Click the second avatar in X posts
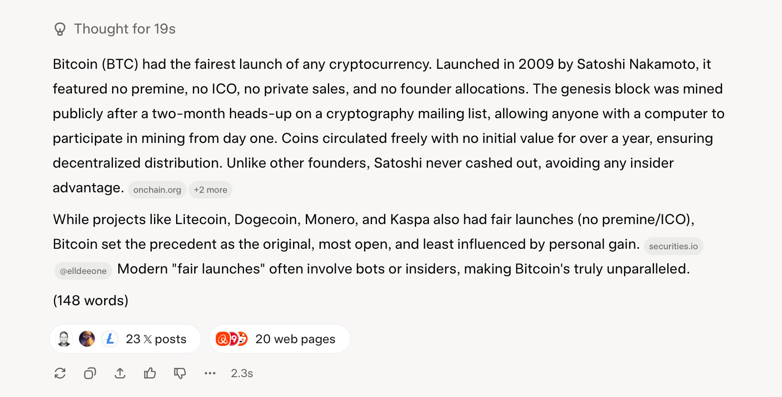 [x=87, y=339]
